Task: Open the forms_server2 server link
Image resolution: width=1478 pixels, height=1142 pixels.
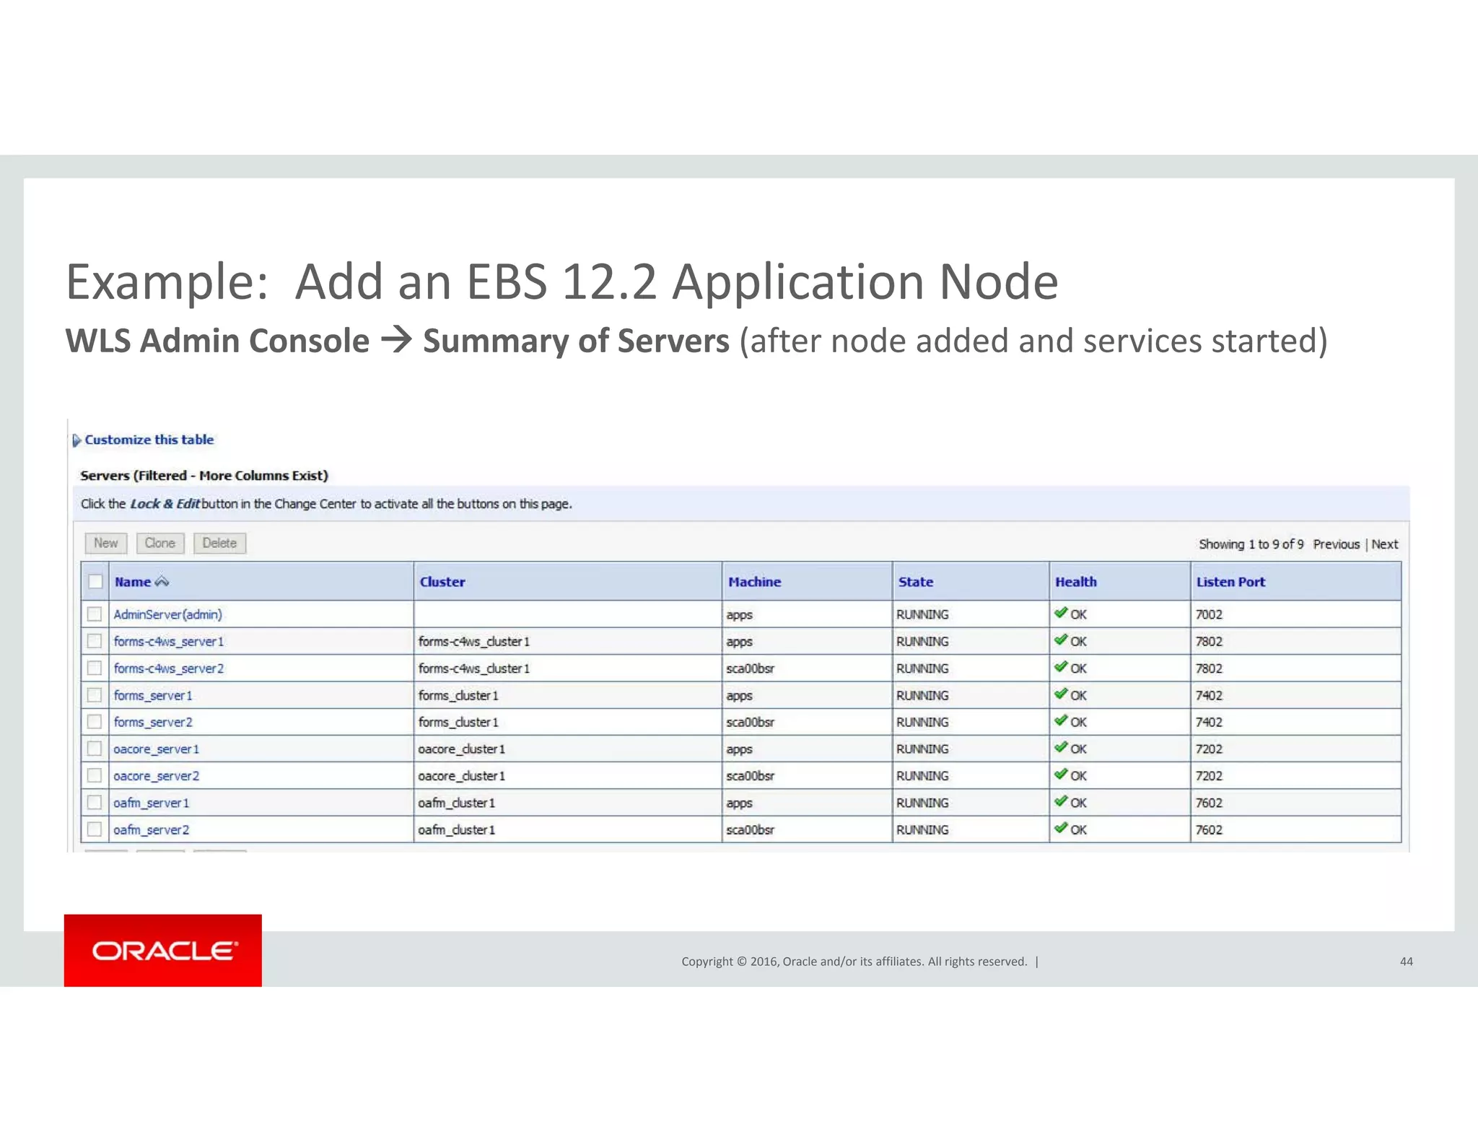Action: (153, 722)
